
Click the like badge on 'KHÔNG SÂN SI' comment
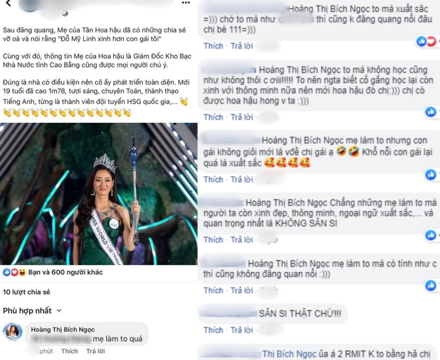(x=431, y=235)
